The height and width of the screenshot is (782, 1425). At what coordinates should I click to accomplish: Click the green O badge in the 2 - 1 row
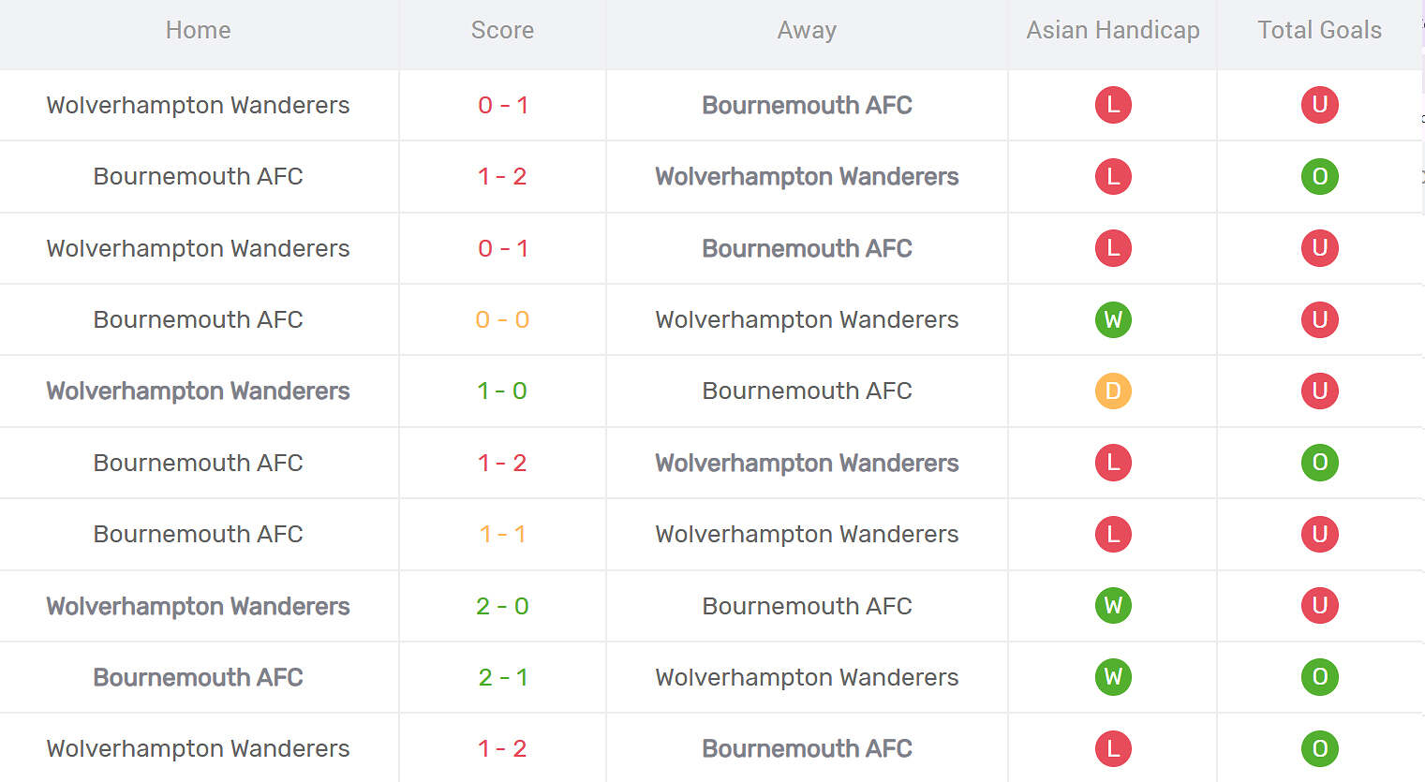pyautogui.click(x=1319, y=677)
